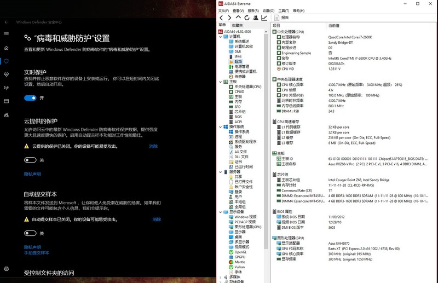Dismiss the cloud protection warning via 消除
Viewport: 438px width, 283px height.
point(153,146)
